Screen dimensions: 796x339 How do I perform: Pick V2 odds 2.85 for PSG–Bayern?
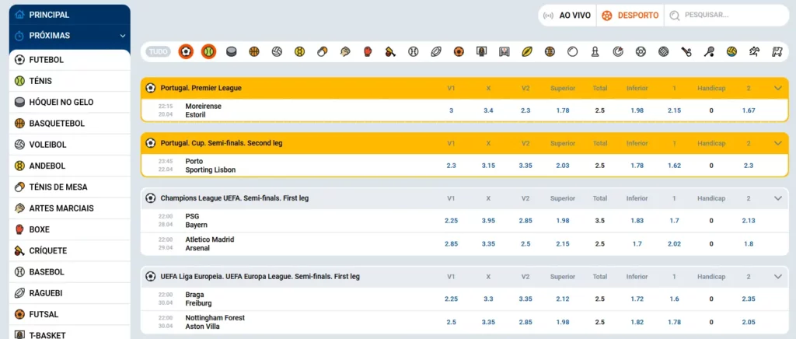point(525,221)
